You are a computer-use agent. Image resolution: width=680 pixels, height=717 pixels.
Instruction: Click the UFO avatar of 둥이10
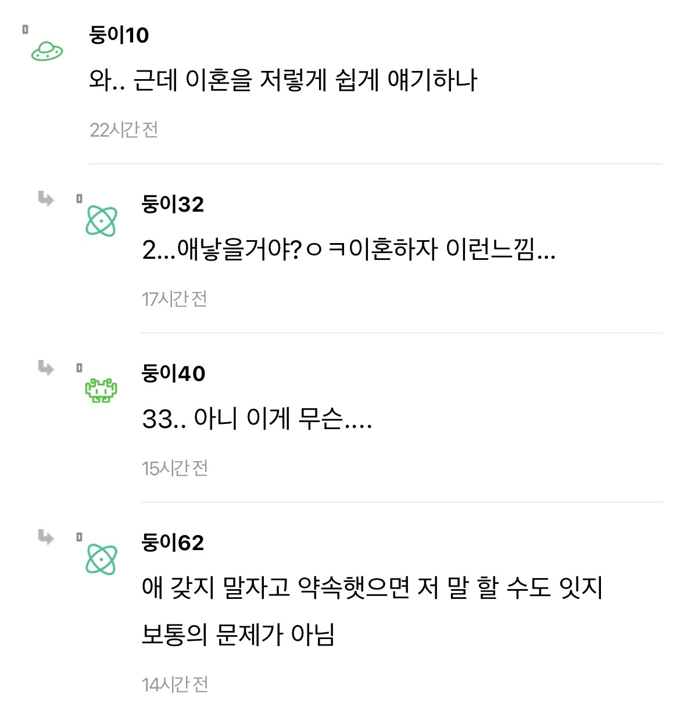47,52
